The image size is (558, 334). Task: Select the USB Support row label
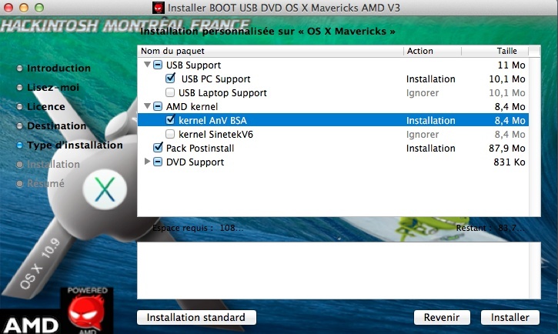[x=194, y=65]
